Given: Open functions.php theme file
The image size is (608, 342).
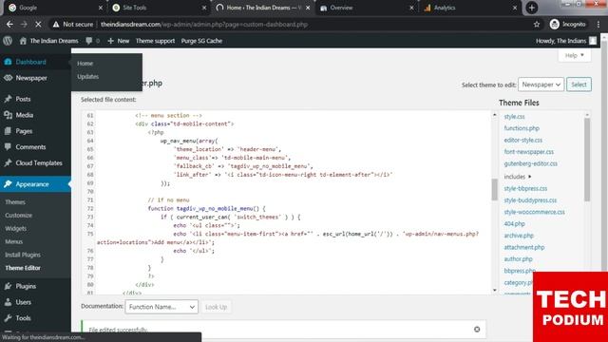Looking at the screenshot, I should tap(522, 128).
